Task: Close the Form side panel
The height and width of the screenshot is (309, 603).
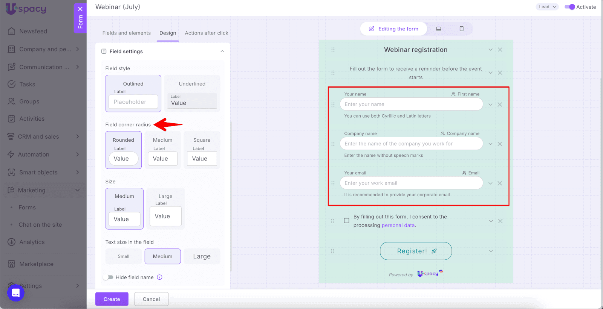Action: [80, 9]
